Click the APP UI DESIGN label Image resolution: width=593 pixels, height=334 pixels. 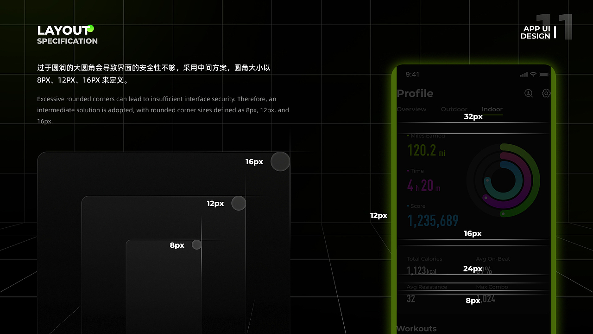[x=536, y=32]
